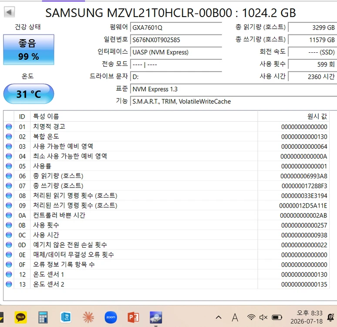
Task: Select 매체/데이터 무결성 오류 횟수 row
Action: click(166, 255)
